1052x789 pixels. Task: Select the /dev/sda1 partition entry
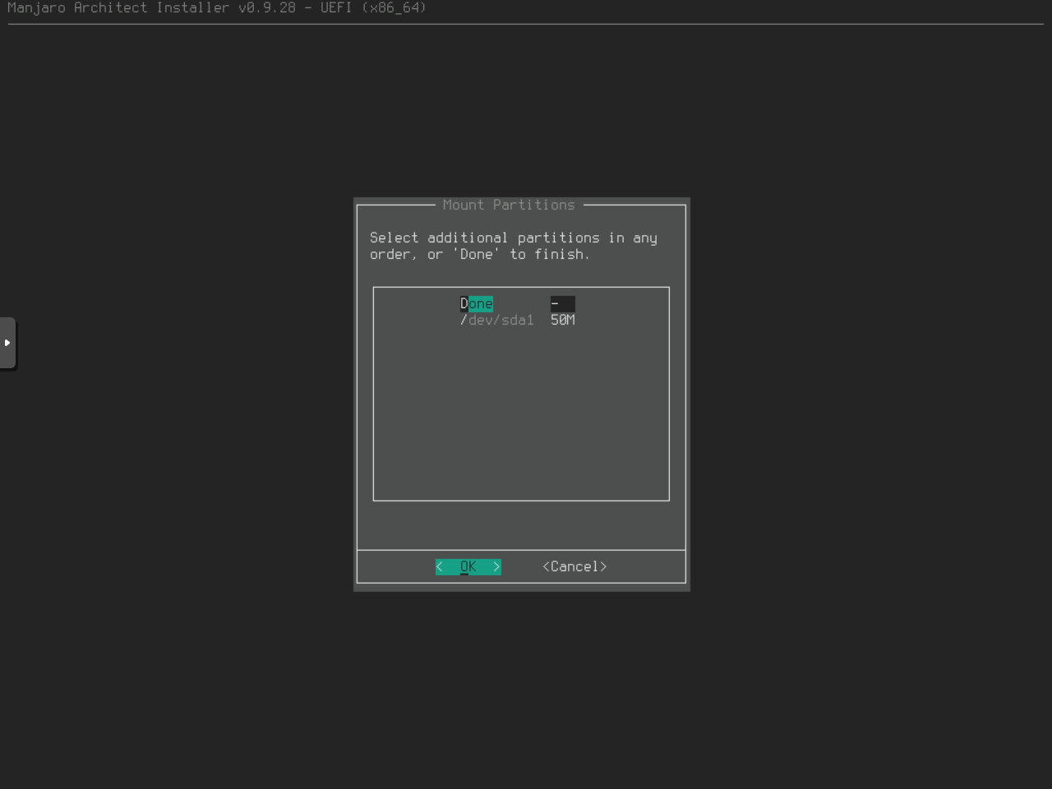coord(497,320)
